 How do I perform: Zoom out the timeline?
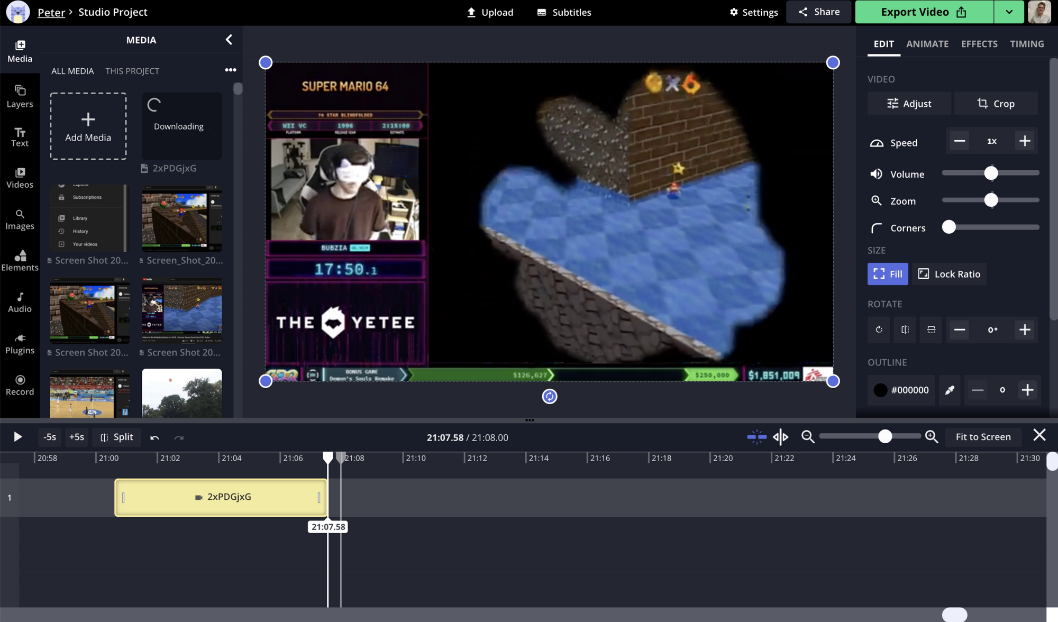807,437
